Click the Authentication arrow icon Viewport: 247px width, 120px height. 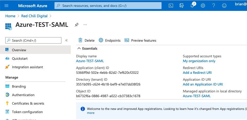pyautogui.click(x=7, y=95)
